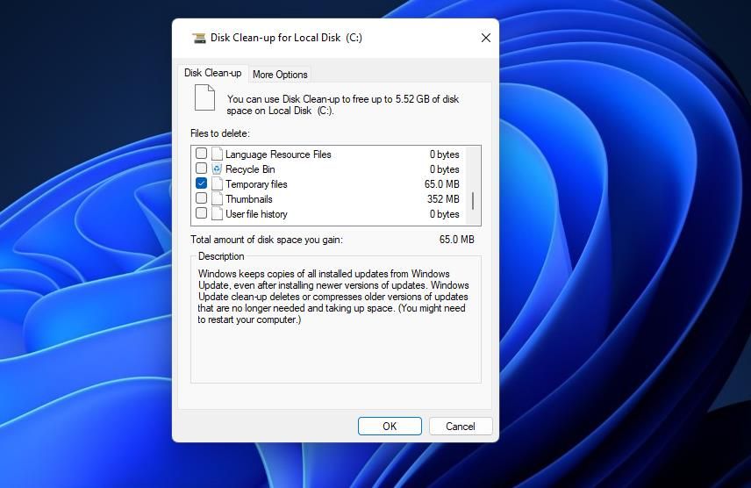
Task: Click the Files to delete list scrollbar thumb
Action: (x=473, y=201)
